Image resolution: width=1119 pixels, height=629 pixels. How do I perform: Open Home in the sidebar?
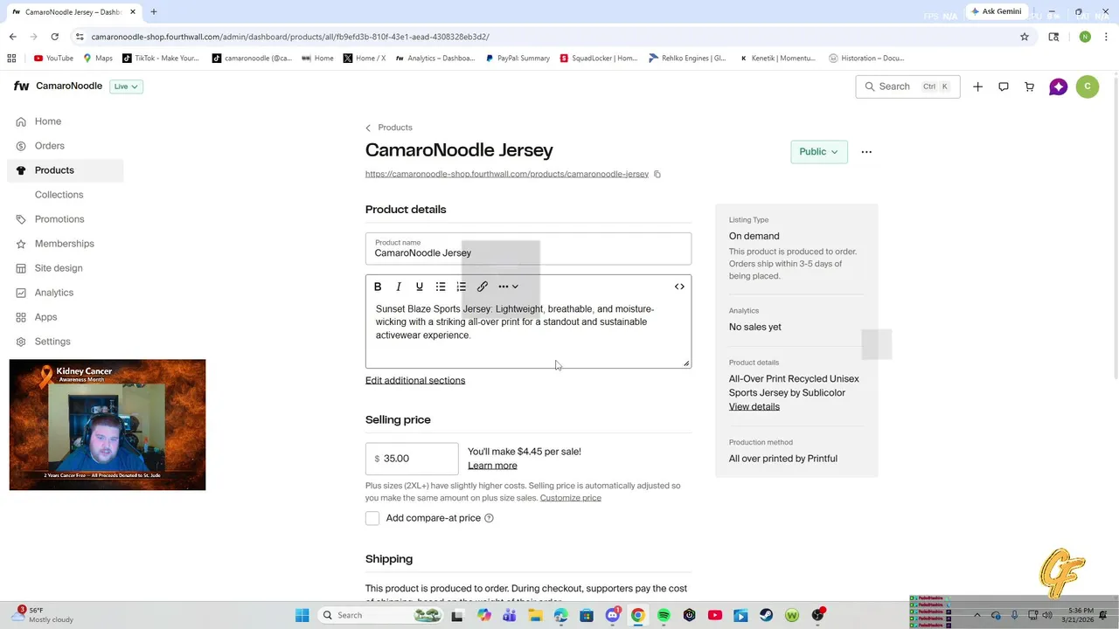tap(66, 121)
